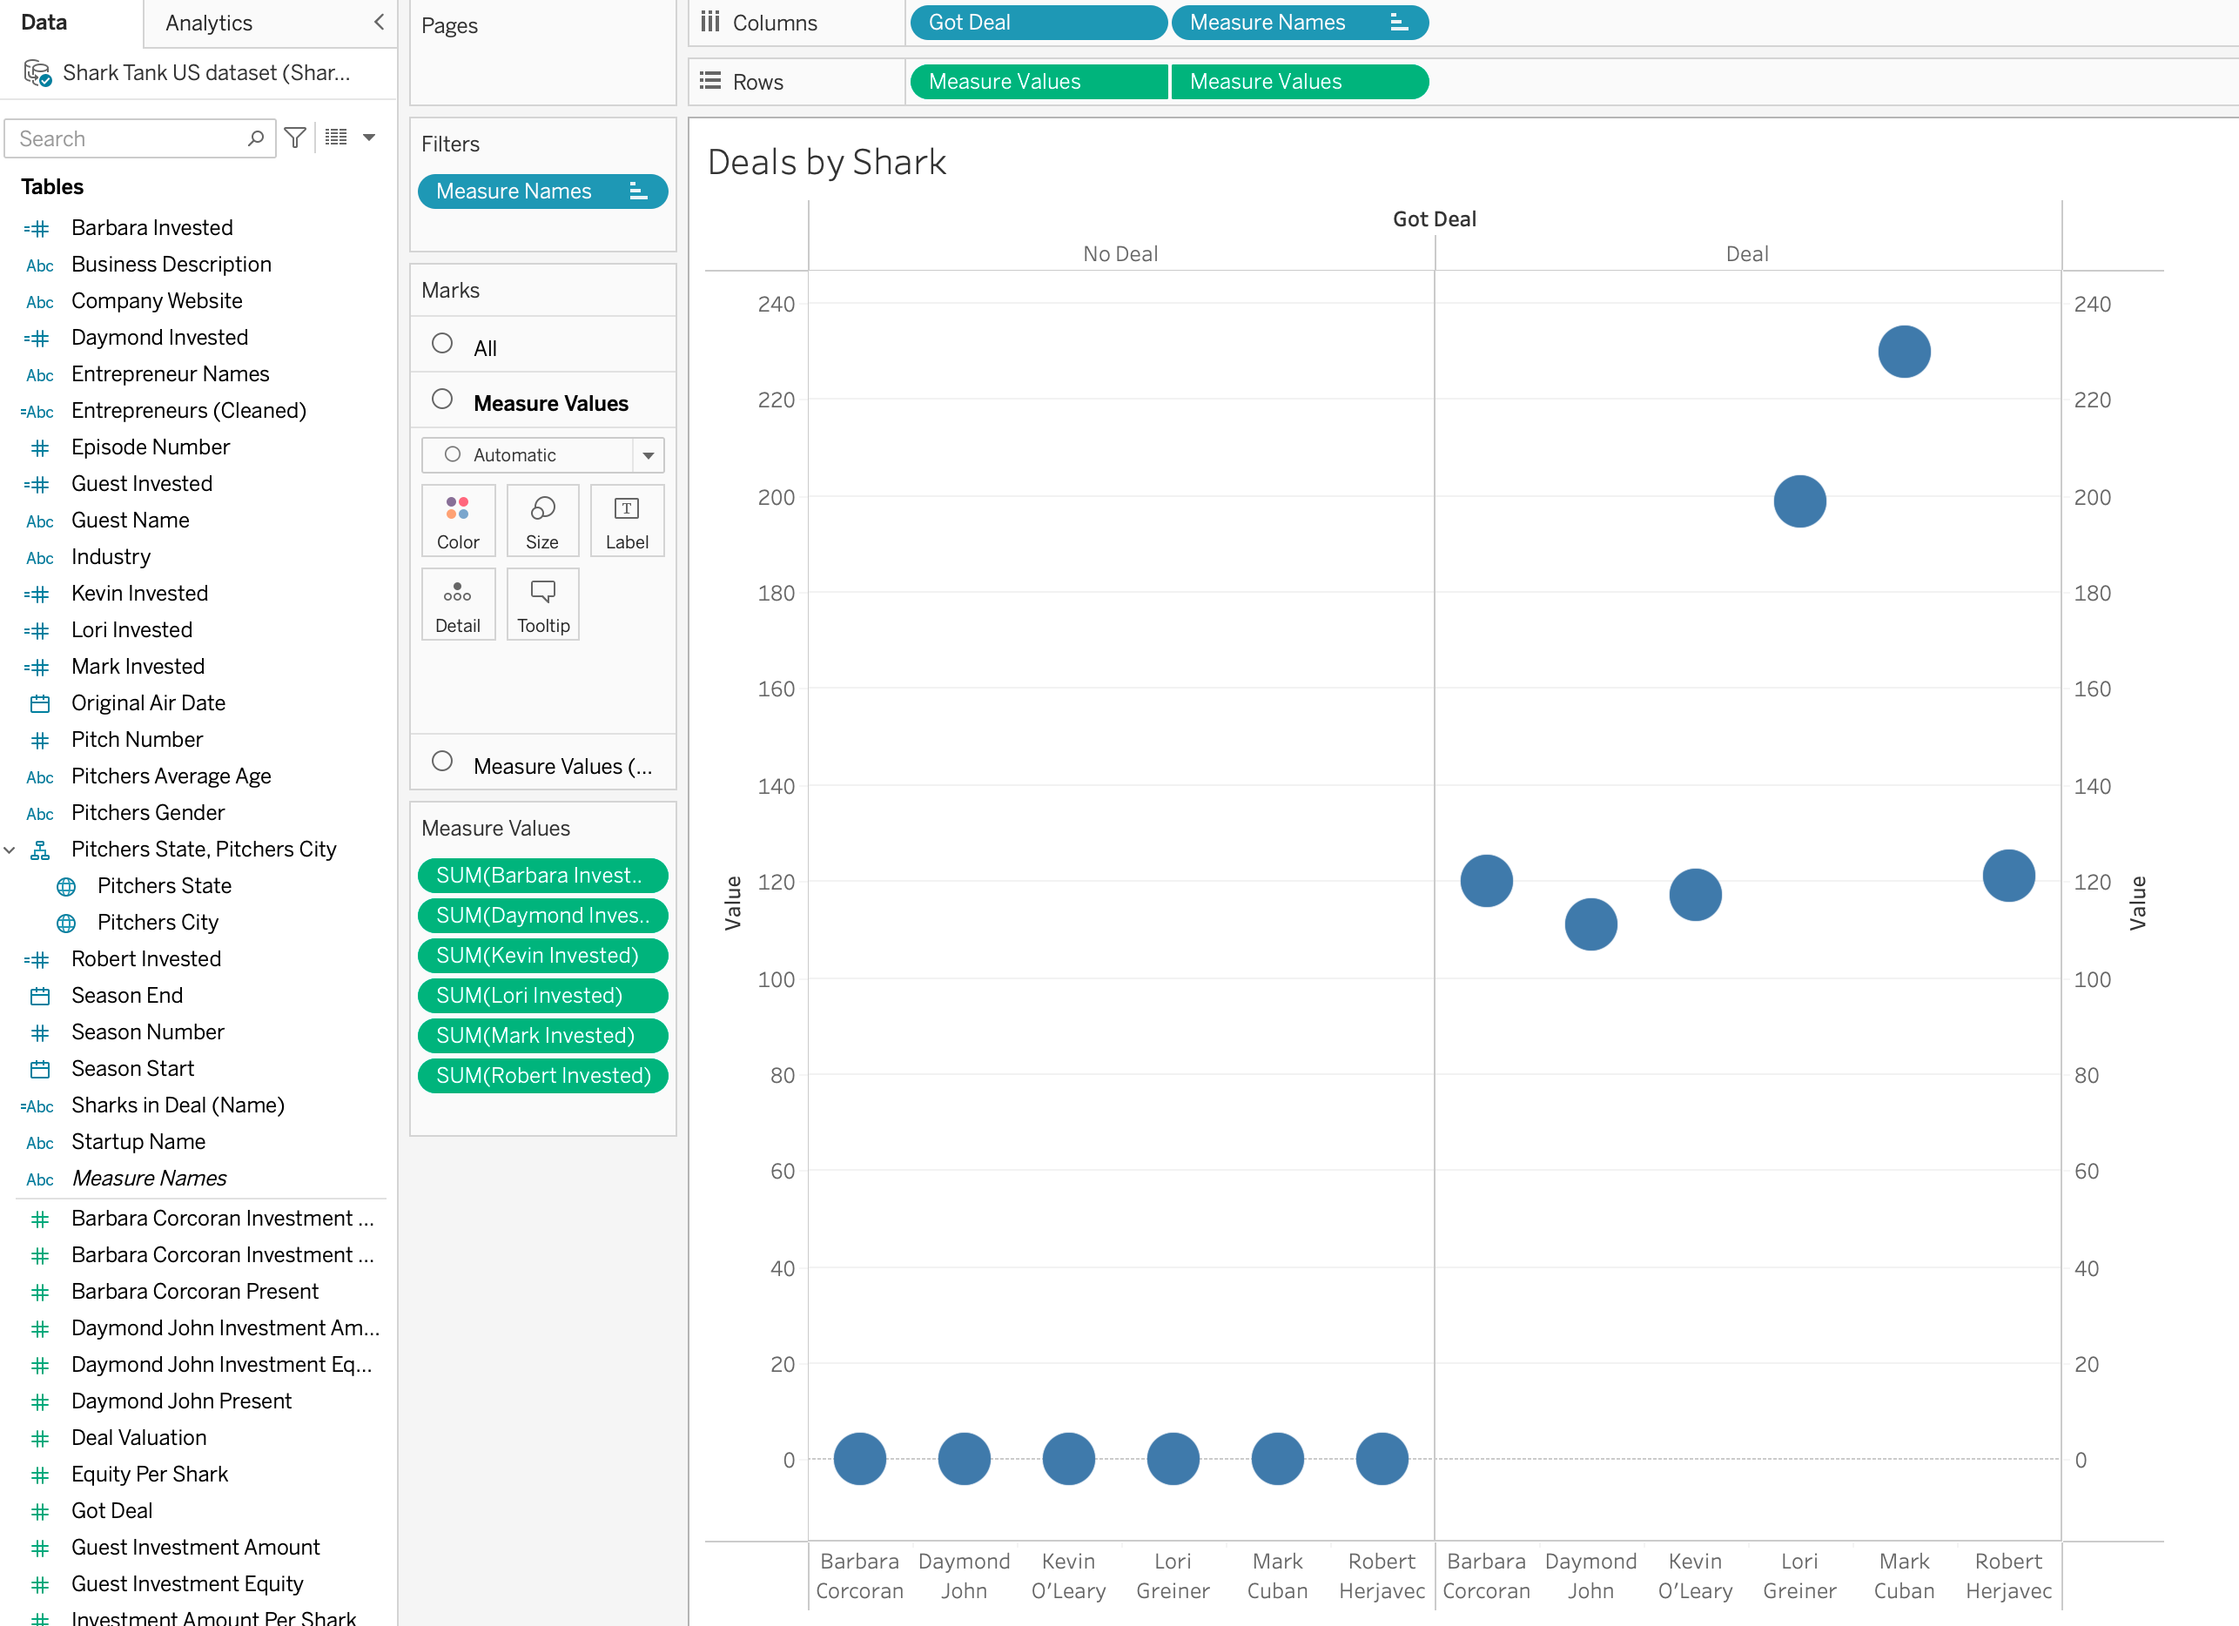Open the Detail marks card
Image resolution: width=2239 pixels, height=1626 pixels.
(457, 604)
